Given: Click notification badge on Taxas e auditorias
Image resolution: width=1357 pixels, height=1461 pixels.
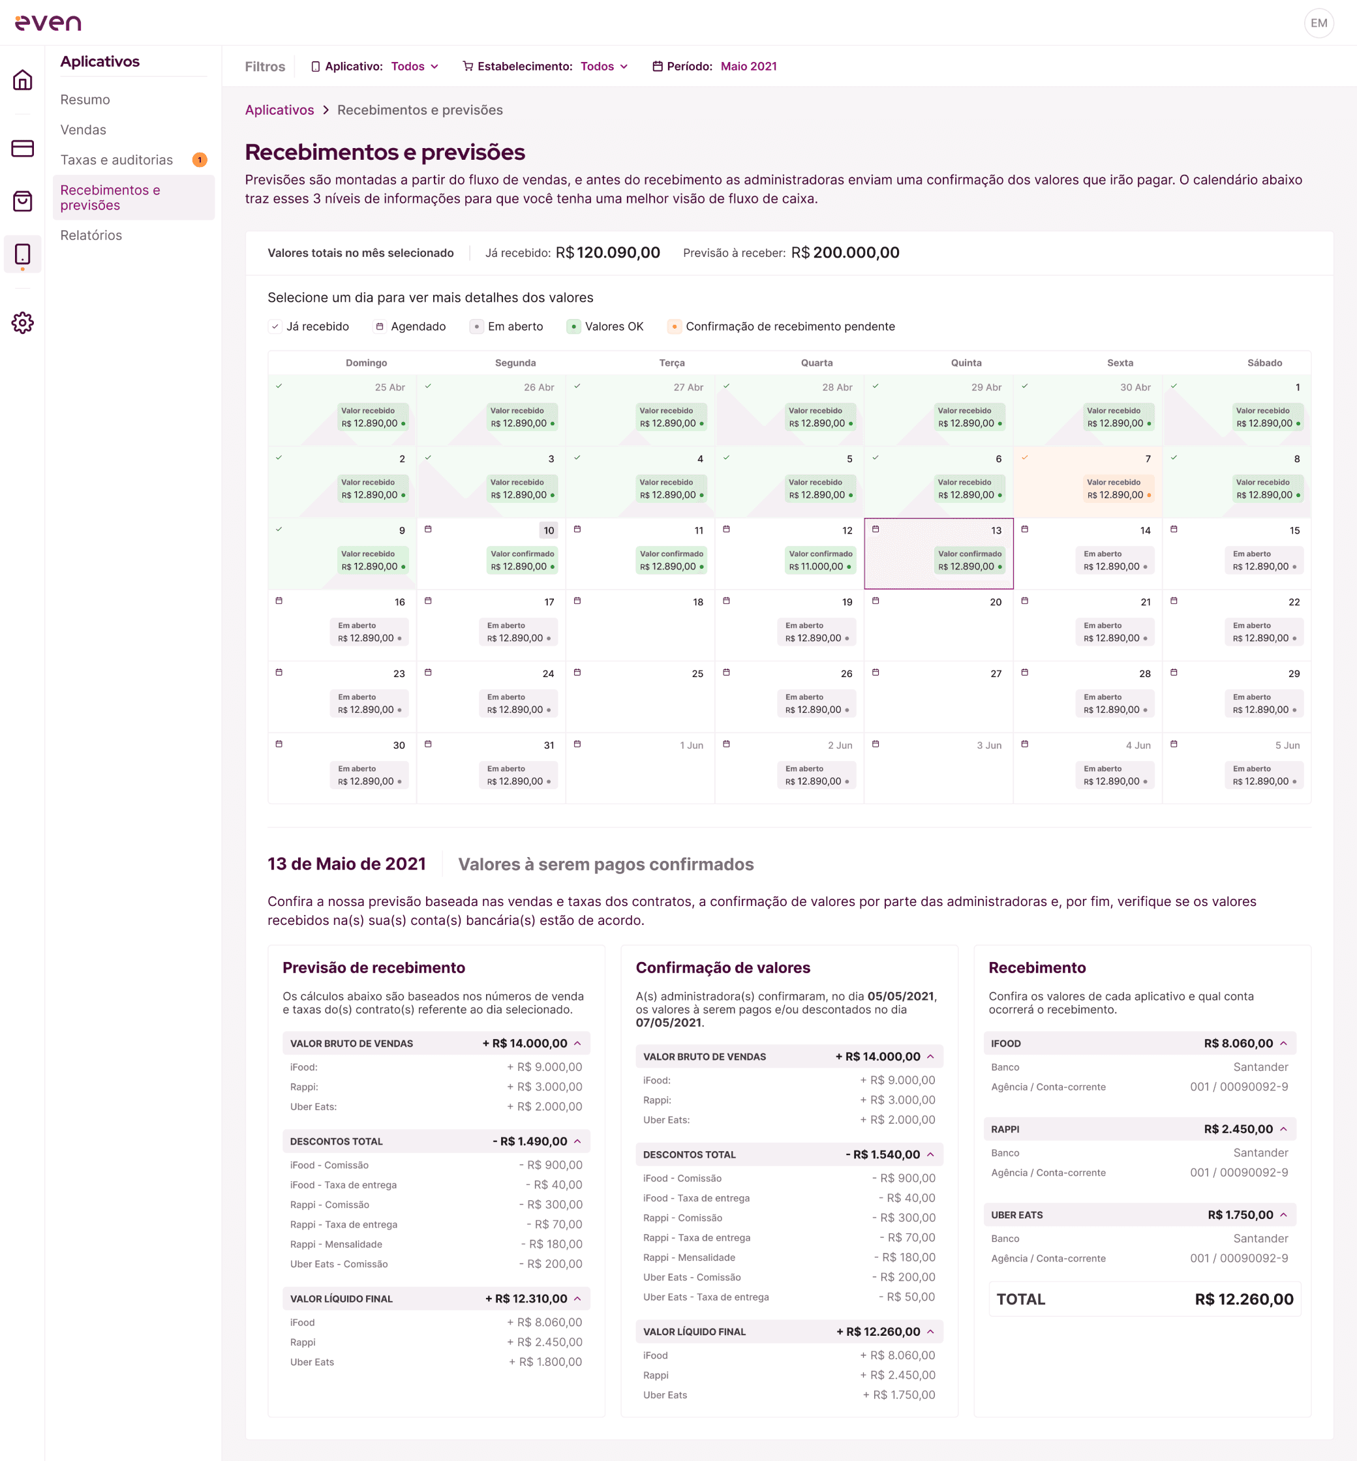Looking at the screenshot, I should [x=200, y=160].
